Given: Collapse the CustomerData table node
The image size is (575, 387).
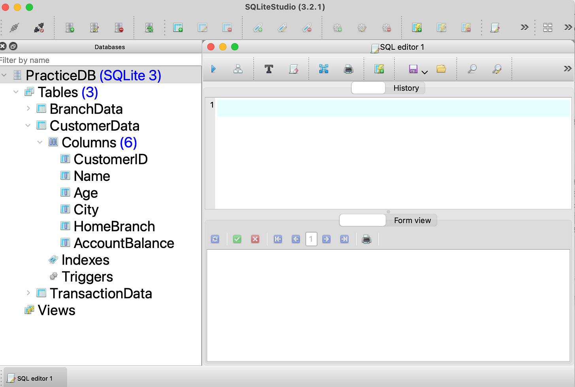Looking at the screenshot, I should click(x=28, y=126).
